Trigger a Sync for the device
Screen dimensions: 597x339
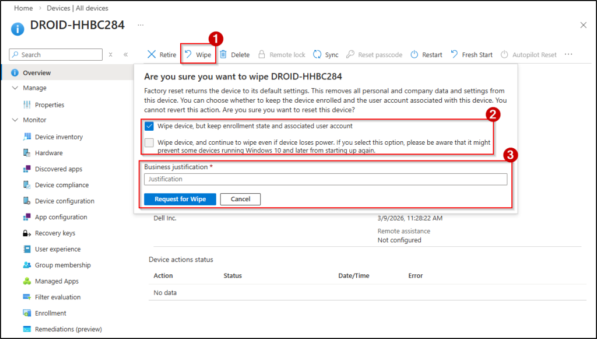point(325,54)
